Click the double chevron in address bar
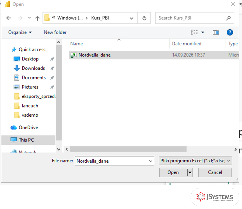Screen dimensions: 242x209 [53, 18]
